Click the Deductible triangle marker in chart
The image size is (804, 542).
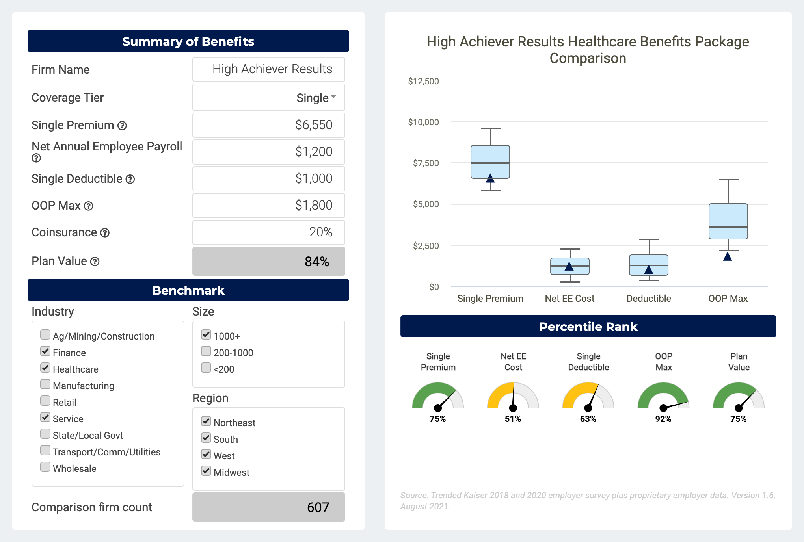coord(649,270)
